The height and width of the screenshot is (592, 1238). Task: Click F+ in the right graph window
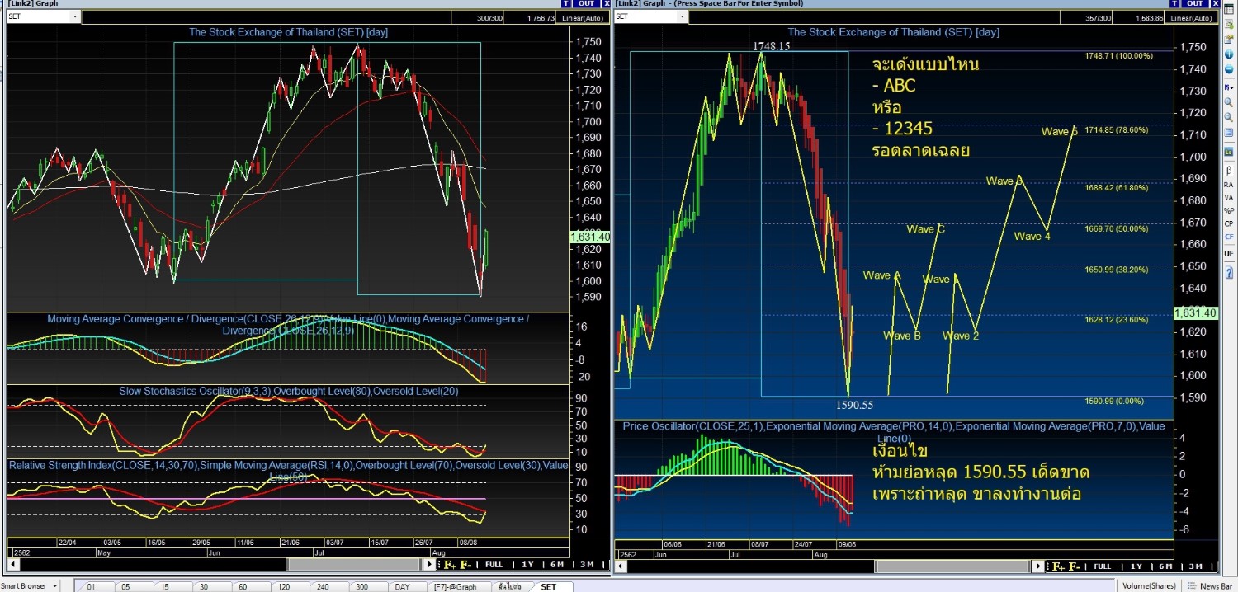[x=1058, y=566]
